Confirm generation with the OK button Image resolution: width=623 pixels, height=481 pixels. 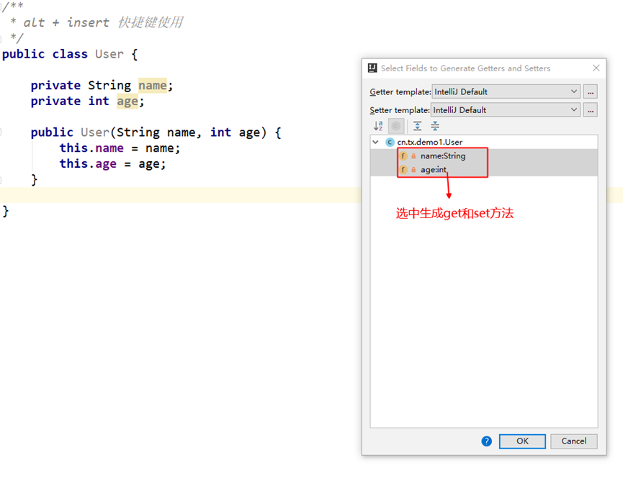(x=521, y=441)
